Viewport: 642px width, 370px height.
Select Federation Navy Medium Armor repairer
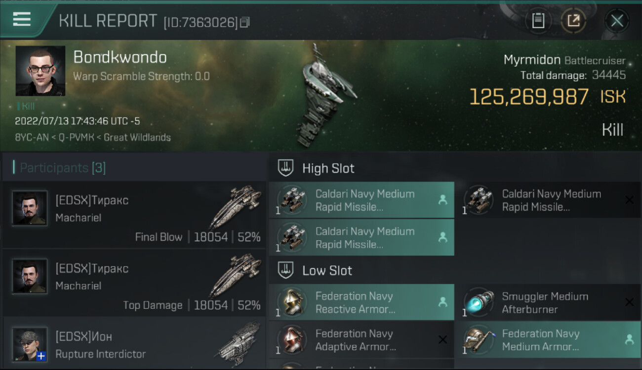click(547, 340)
